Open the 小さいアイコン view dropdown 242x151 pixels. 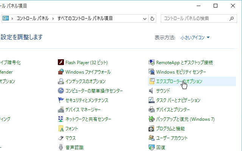pyautogui.click(x=195, y=37)
